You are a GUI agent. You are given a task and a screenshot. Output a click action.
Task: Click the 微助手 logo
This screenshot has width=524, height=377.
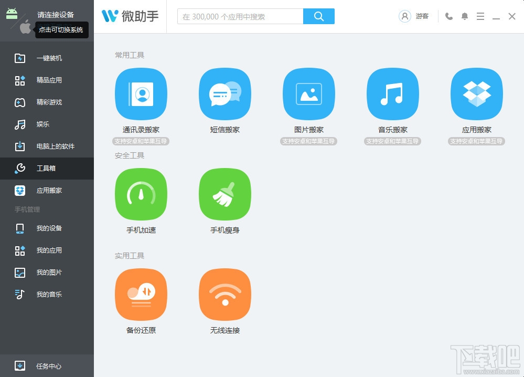(x=130, y=16)
